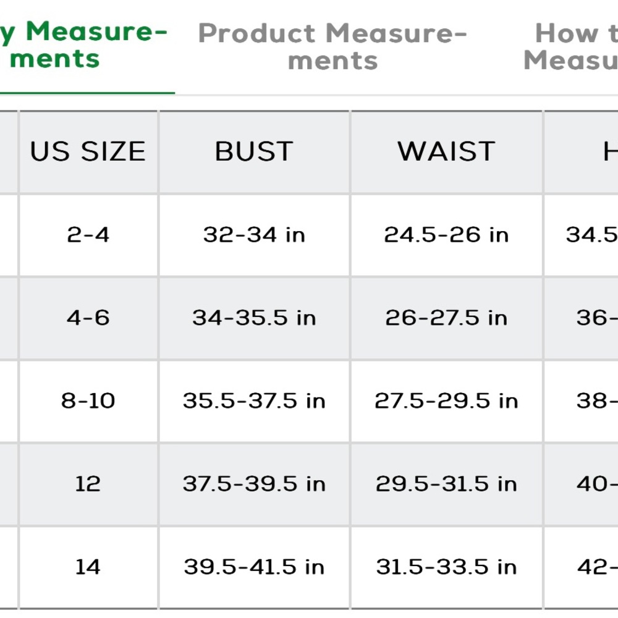618x618 pixels.
Task: Click the BUST column header
Action: (254, 152)
